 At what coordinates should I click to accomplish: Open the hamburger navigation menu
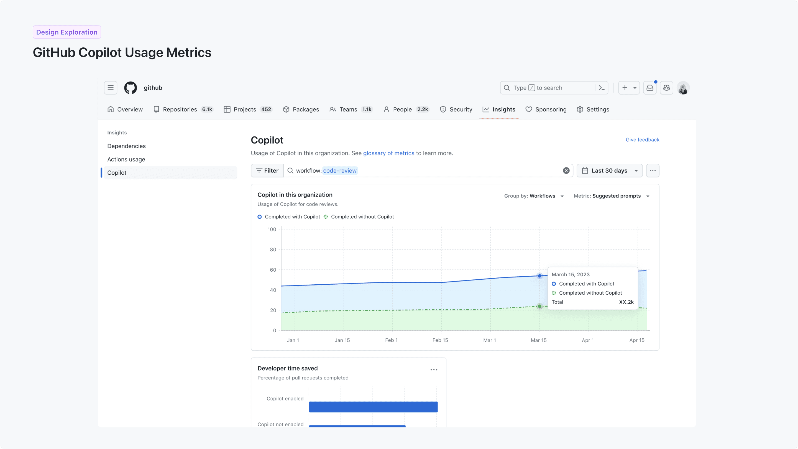tap(111, 88)
